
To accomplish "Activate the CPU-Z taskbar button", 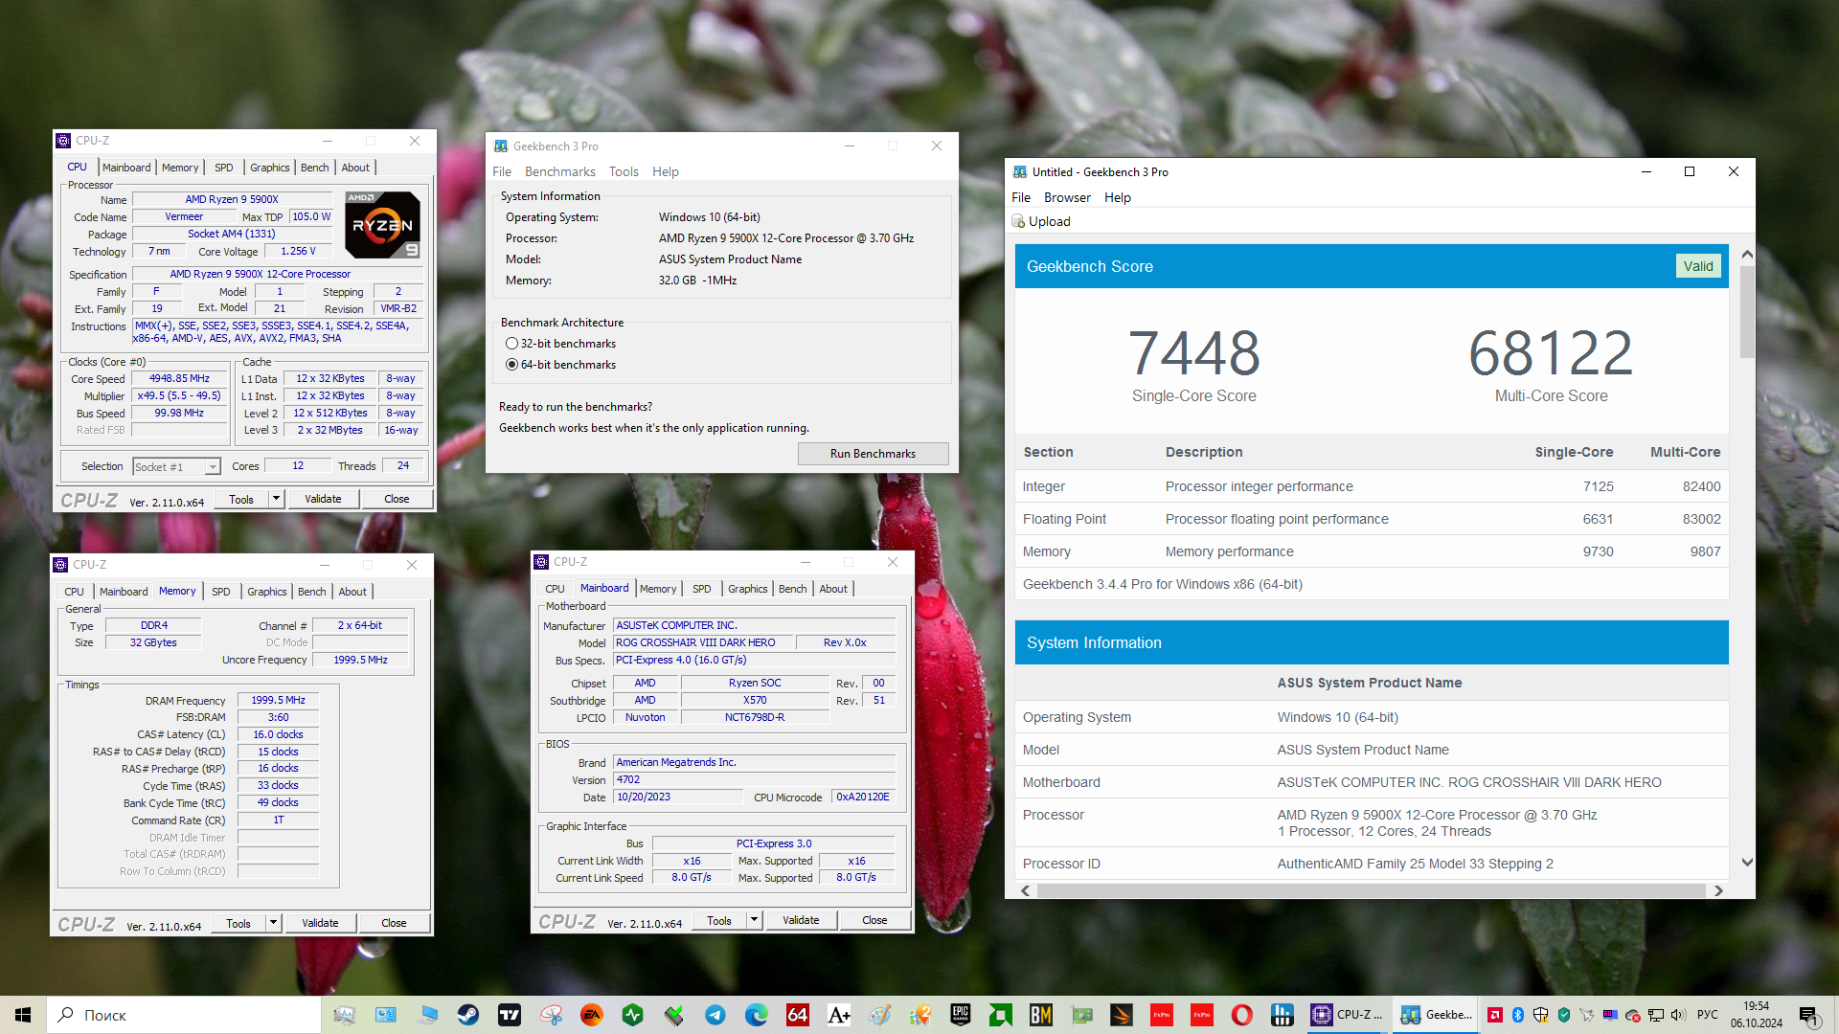I will coord(1349,1015).
